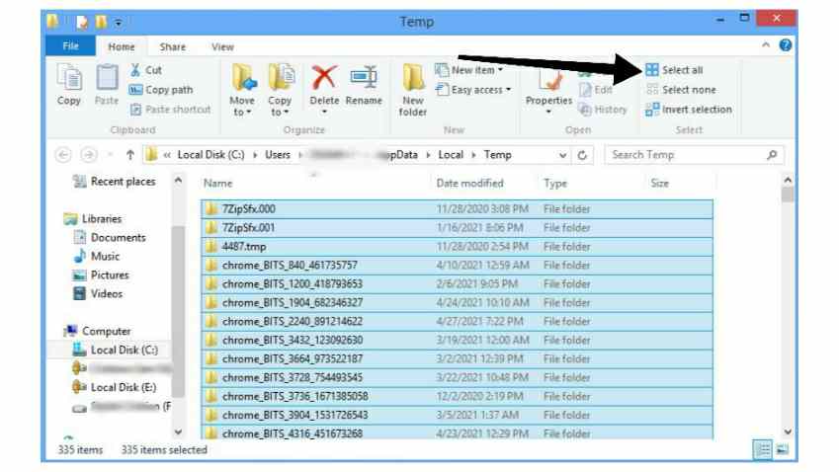
Task: Switch to the Home ribbon tab
Action: [122, 47]
